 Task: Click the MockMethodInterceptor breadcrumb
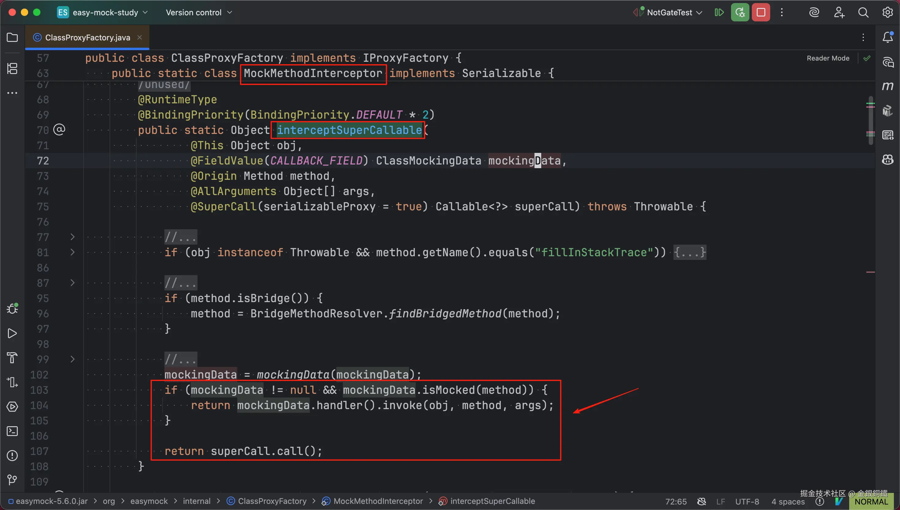tap(377, 501)
